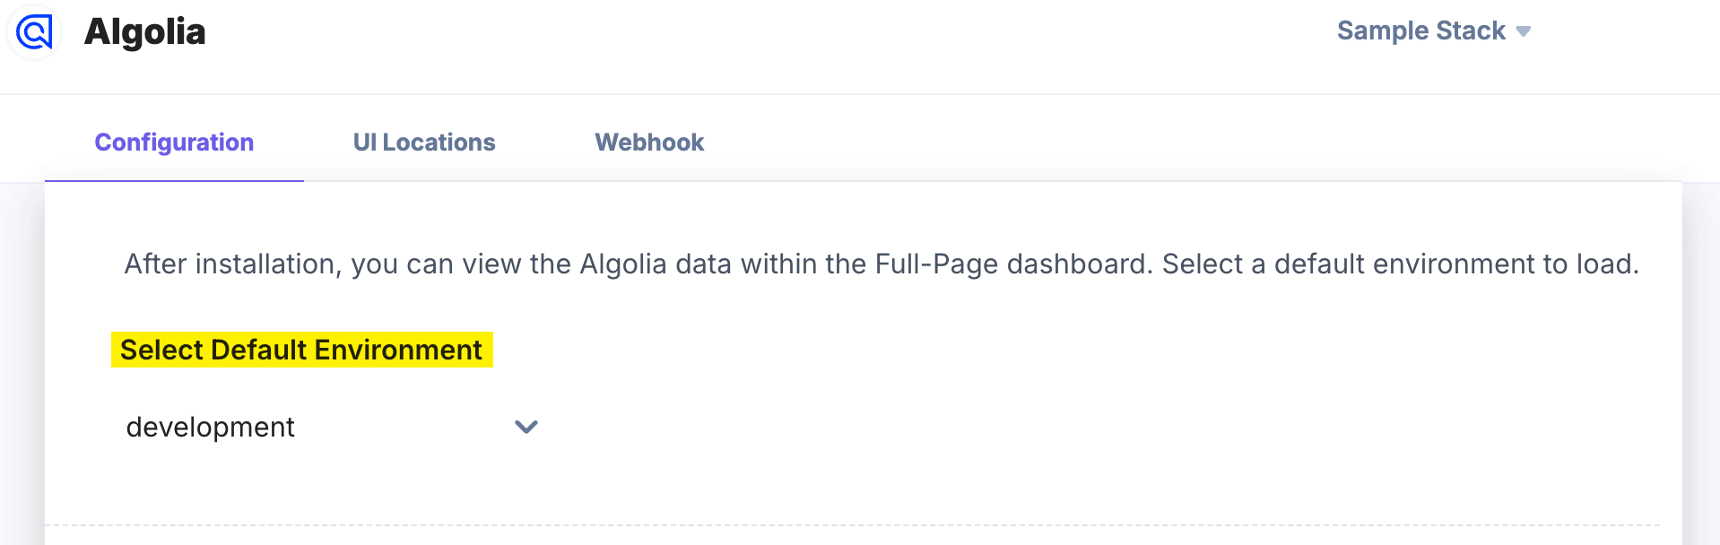Click the Algolia app title text

(144, 32)
